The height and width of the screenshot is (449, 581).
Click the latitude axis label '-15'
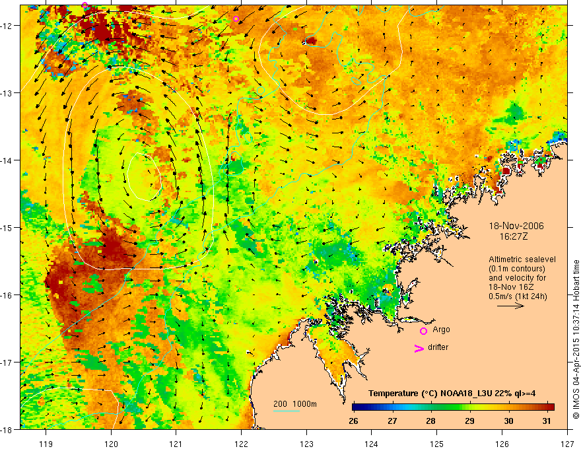7,227
